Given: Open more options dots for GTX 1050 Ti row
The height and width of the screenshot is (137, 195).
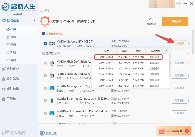Looking at the screenshot, I should coord(189,43).
